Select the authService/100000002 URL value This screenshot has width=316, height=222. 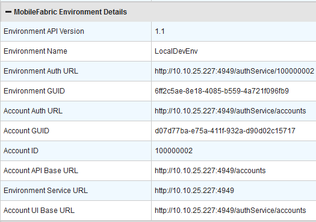tap(234, 71)
